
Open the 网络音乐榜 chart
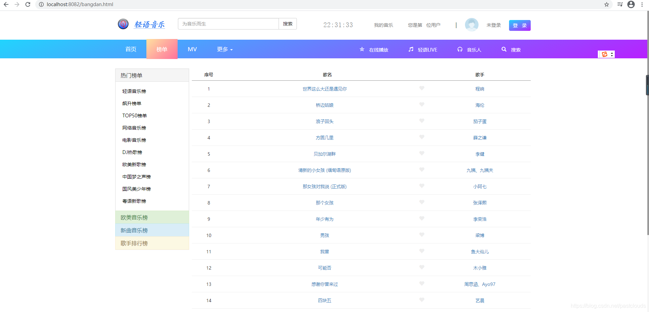click(134, 128)
